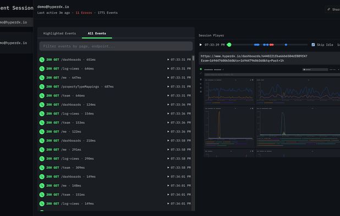Screen dimensions: 340x216
Task: Toggle the Skip Idle checkbox
Action: point(313,45)
